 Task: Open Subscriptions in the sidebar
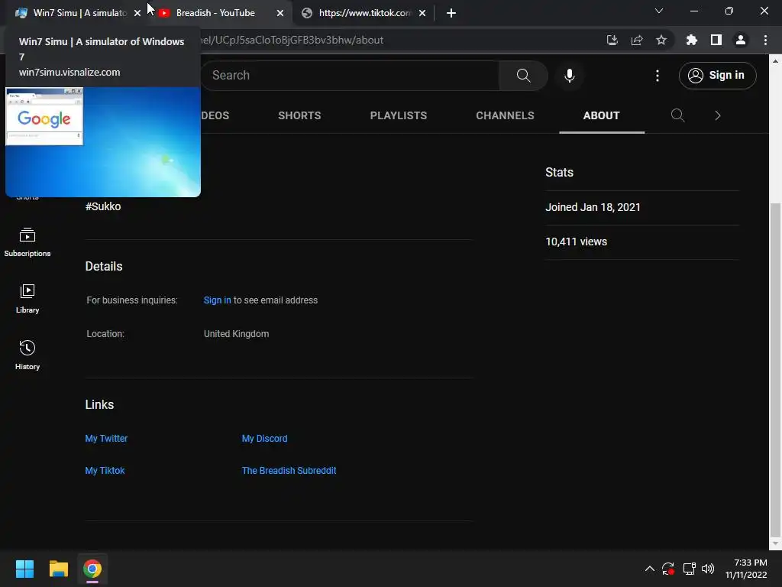pyautogui.click(x=27, y=242)
